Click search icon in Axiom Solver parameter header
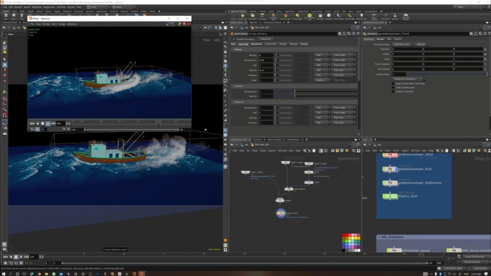 (349, 33)
